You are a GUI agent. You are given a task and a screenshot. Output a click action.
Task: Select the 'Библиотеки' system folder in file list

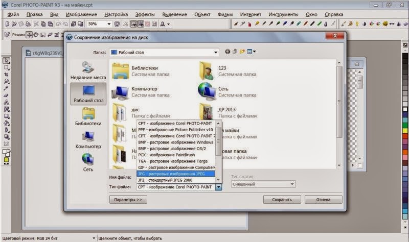point(141,70)
